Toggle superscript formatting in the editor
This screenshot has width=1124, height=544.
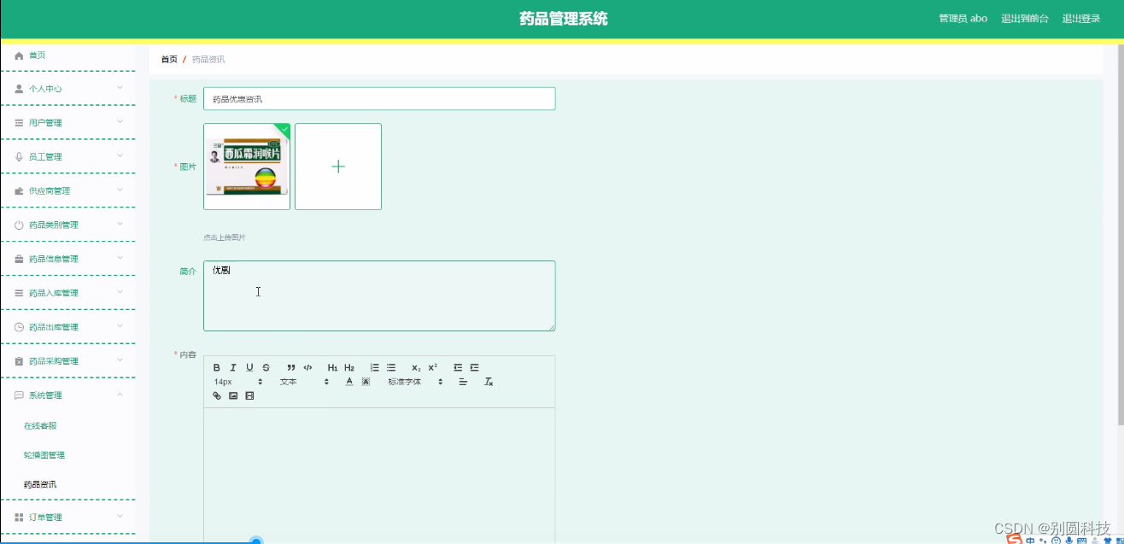[x=433, y=366]
